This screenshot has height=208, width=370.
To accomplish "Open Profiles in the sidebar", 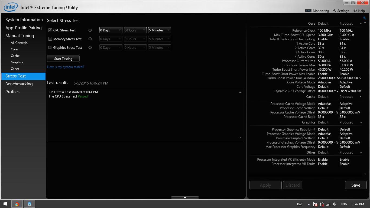I will pos(12,92).
